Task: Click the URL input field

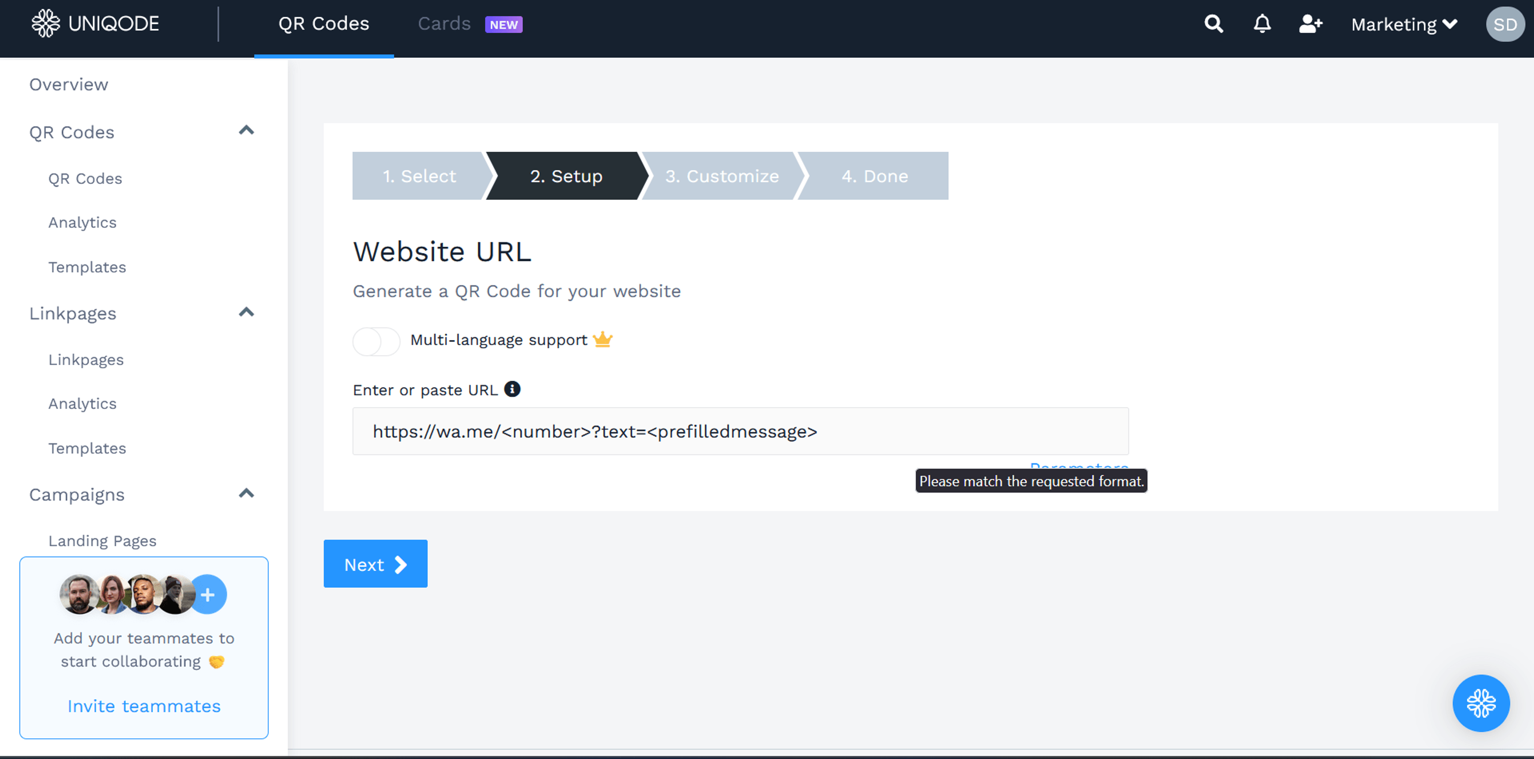Action: [740, 431]
